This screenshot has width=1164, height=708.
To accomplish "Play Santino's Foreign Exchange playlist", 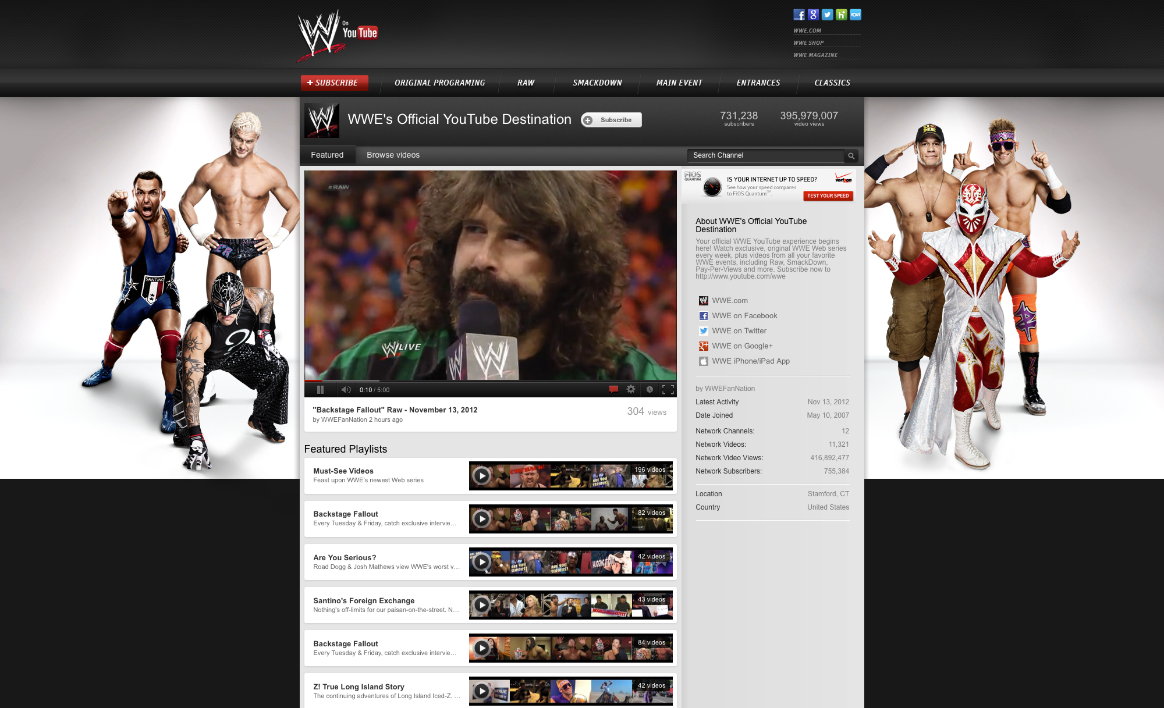I will tap(481, 605).
